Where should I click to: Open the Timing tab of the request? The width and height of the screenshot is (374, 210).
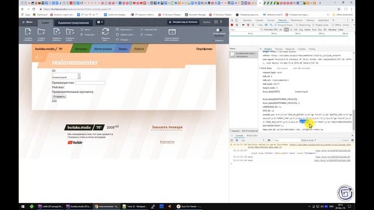312,49
